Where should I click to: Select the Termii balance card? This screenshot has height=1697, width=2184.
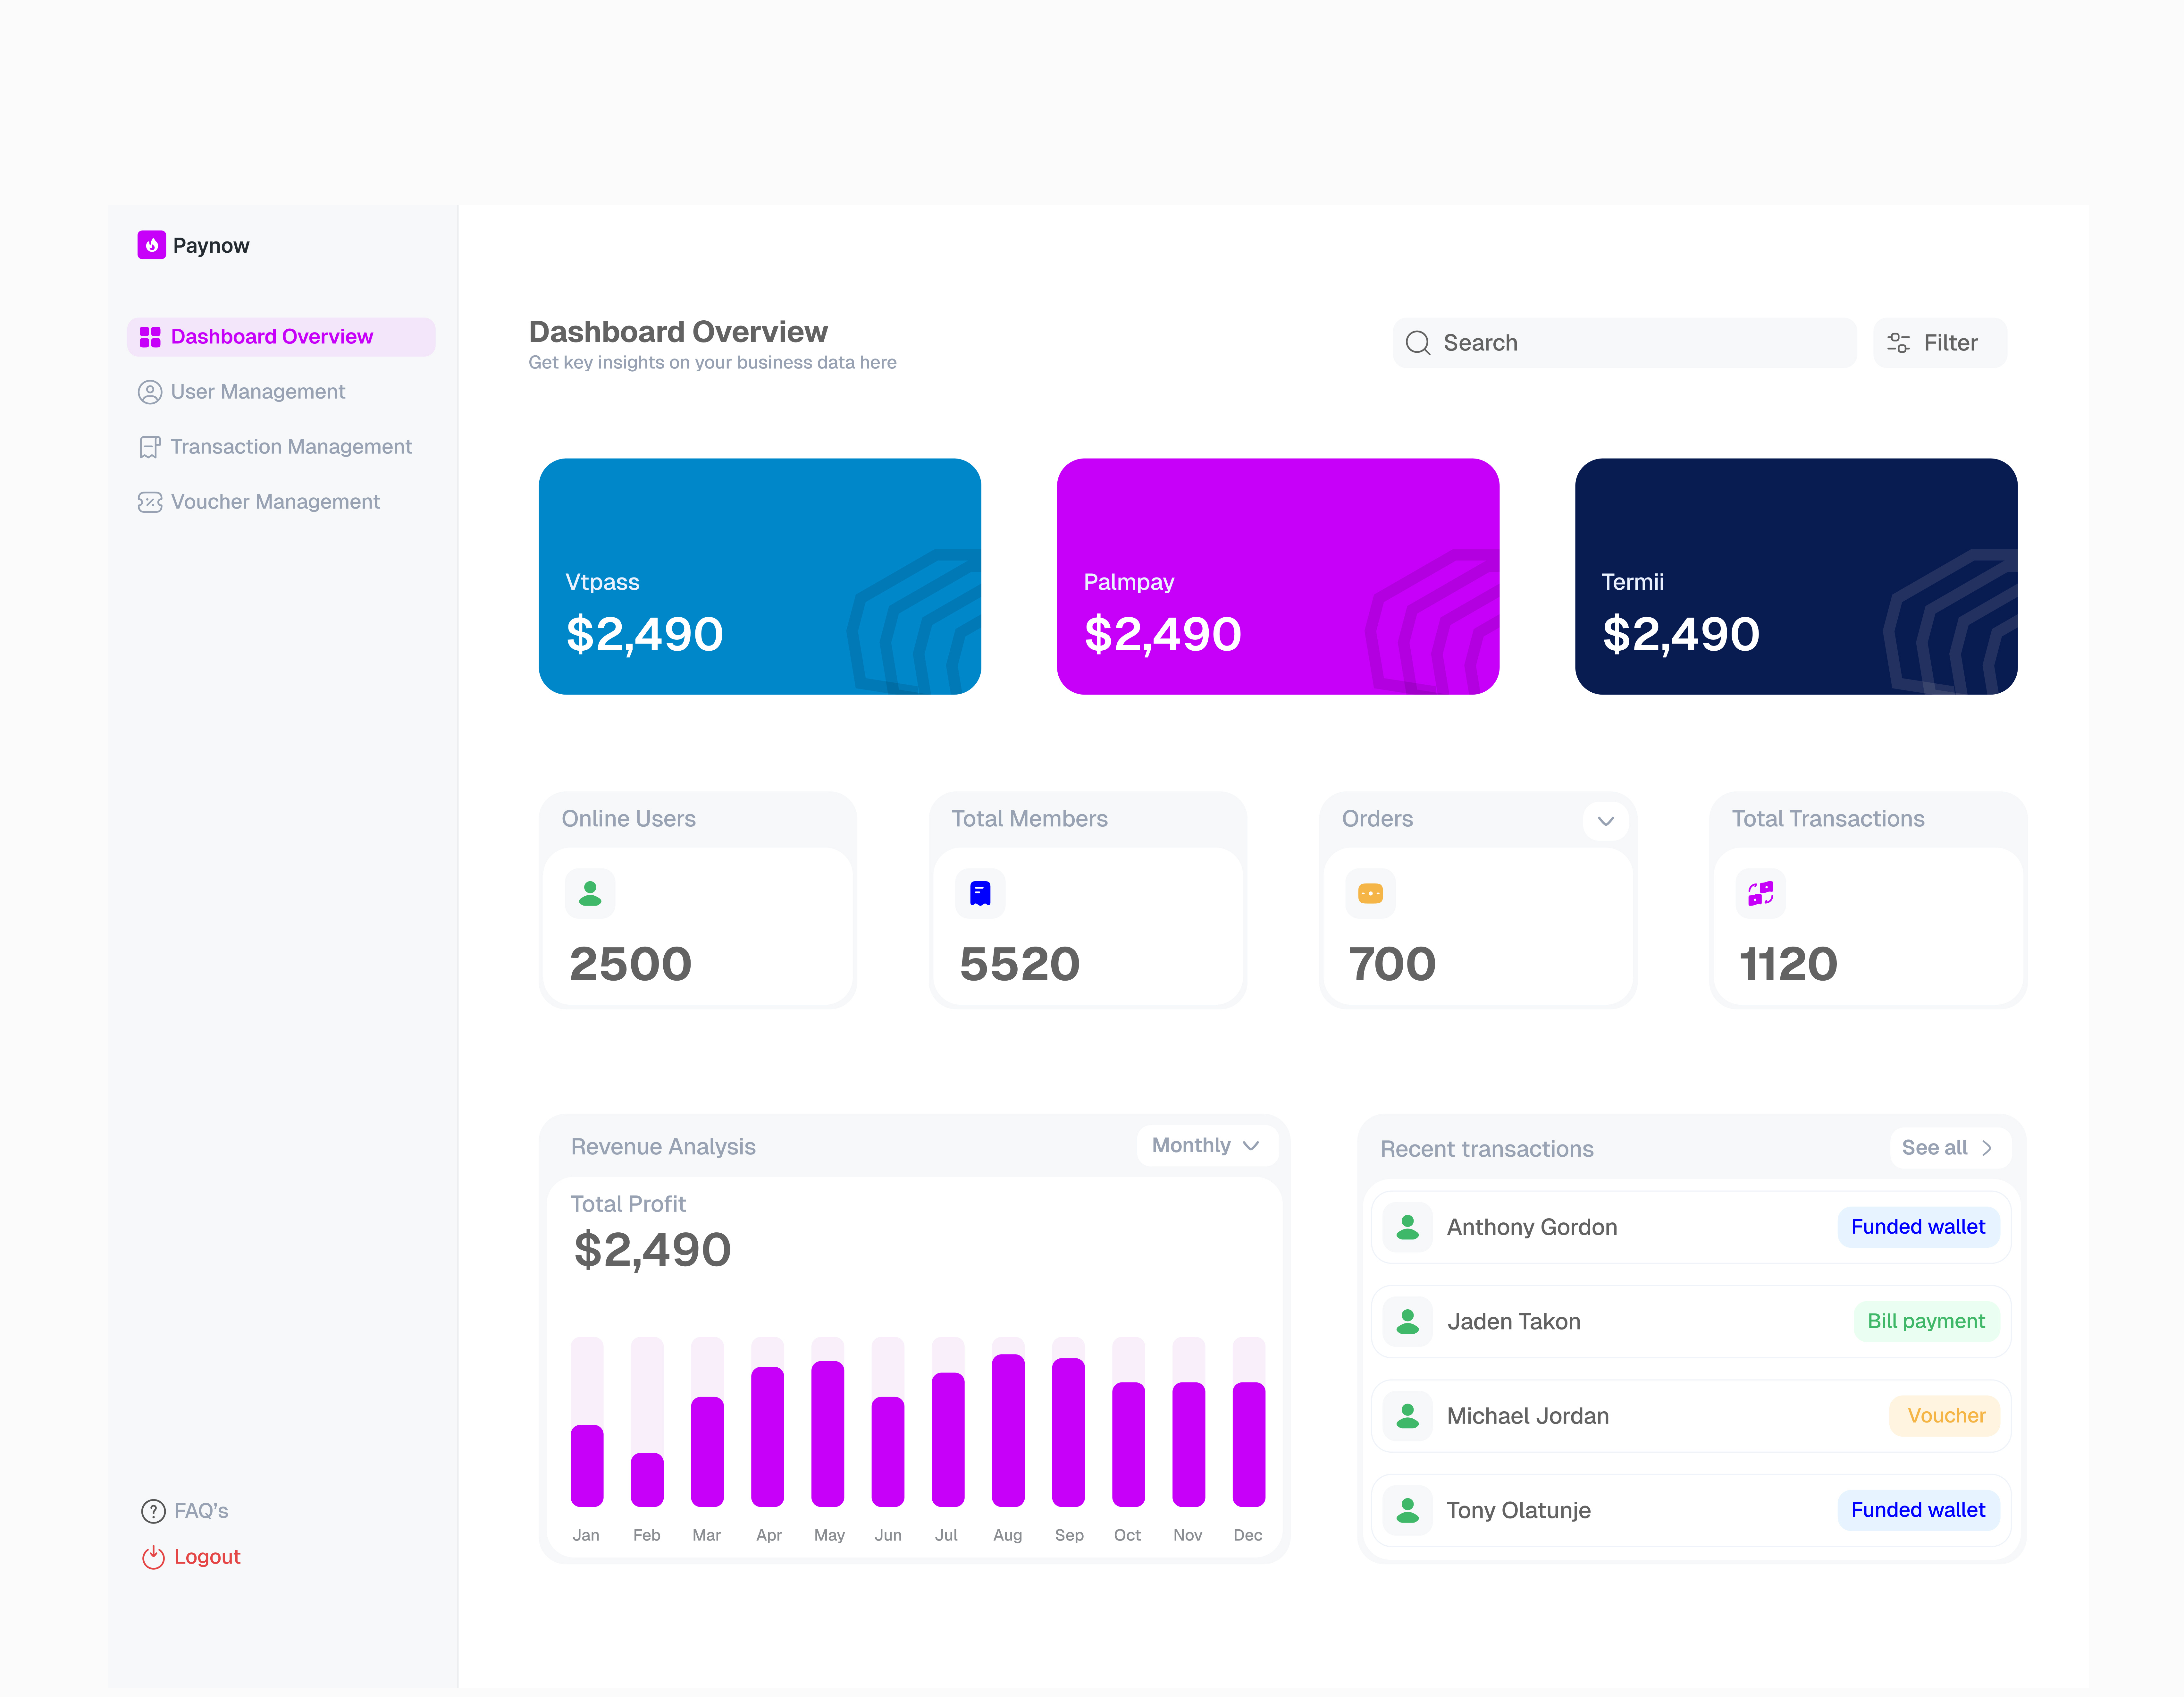(1796, 577)
